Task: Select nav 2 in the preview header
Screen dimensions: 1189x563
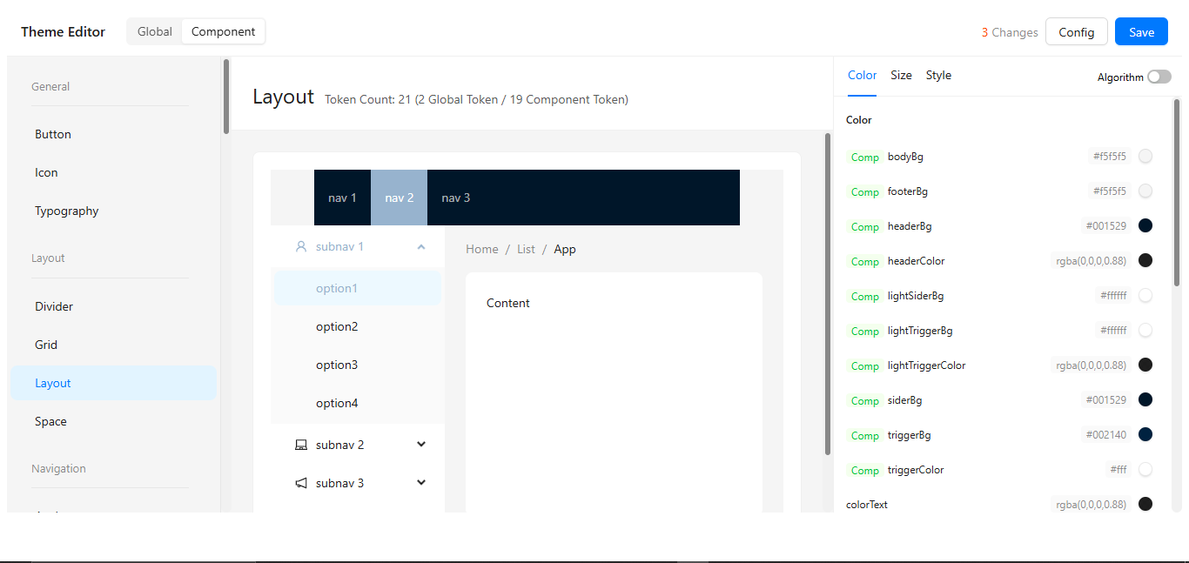Action: [x=399, y=198]
